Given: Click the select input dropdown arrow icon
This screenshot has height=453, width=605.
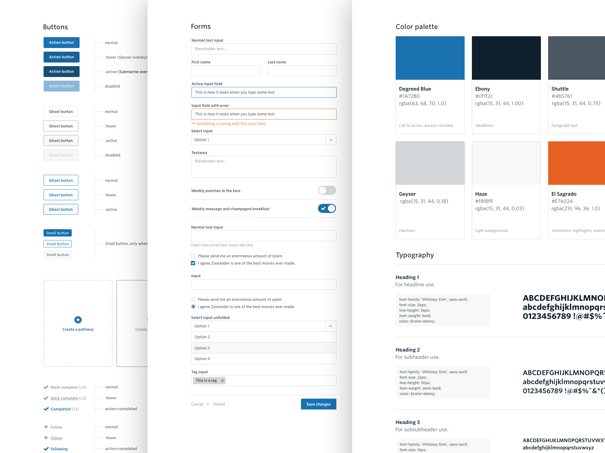Looking at the screenshot, I should click(x=331, y=140).
